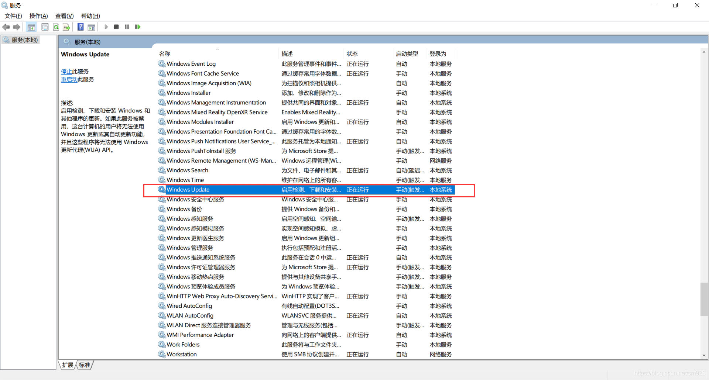Click the gear icon of Windows Font Cache Service
This screenshot has width=709, height=380.
click(x=162, y=73)
